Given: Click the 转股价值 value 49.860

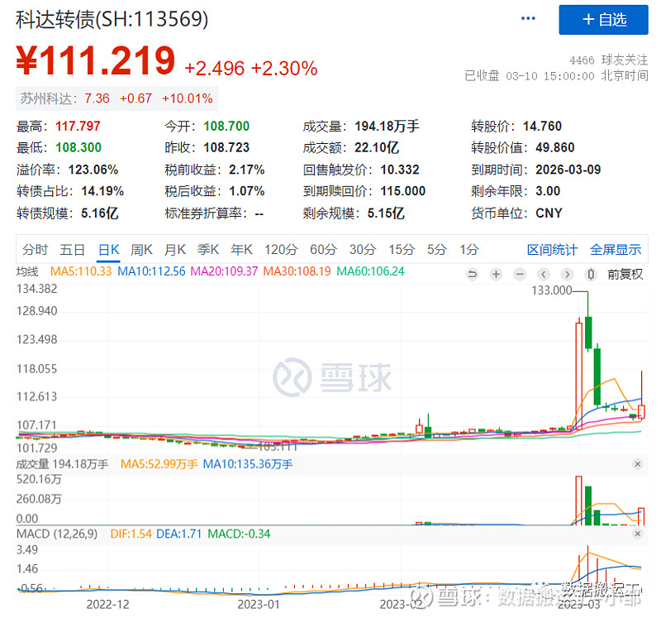Looking at the screenshot, I should [554, 147].
